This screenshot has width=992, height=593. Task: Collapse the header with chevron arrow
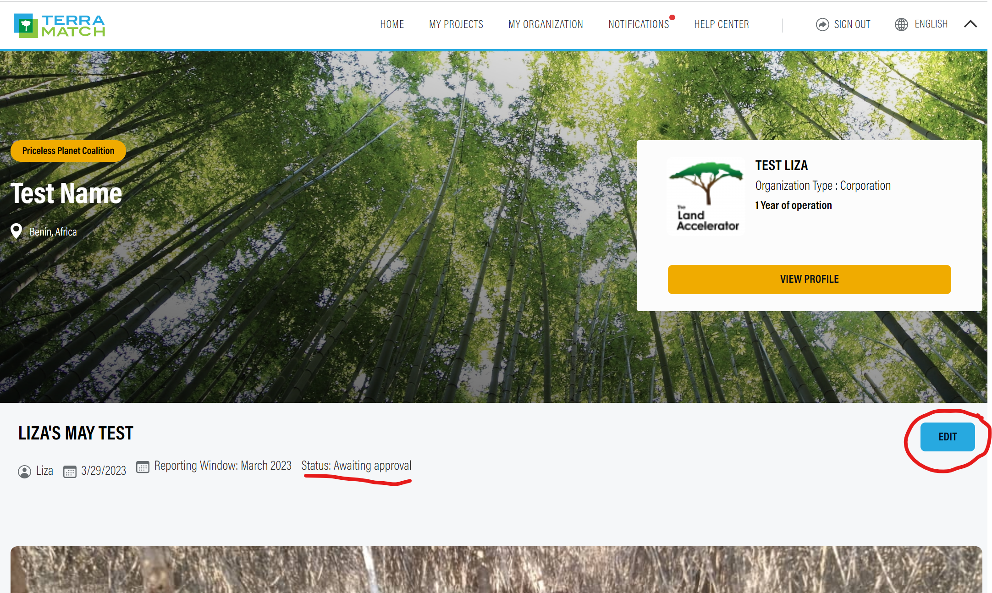(x=970, y=24)
